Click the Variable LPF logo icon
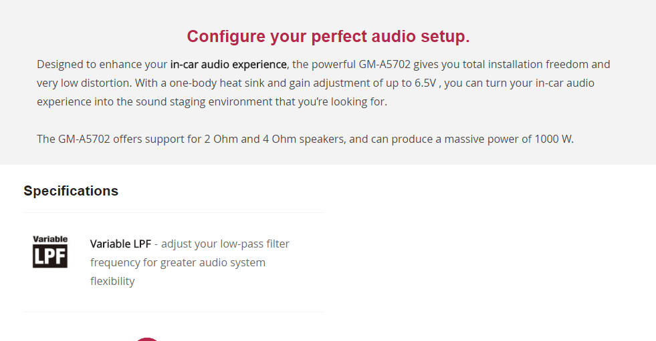The width and height of the screenshot is (656, 341). tap(50, 252)
